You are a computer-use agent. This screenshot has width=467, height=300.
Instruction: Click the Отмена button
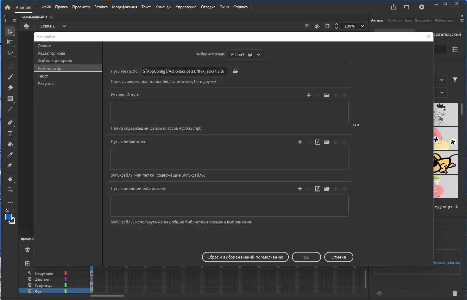pyautogui.click(x=339, y=257)
